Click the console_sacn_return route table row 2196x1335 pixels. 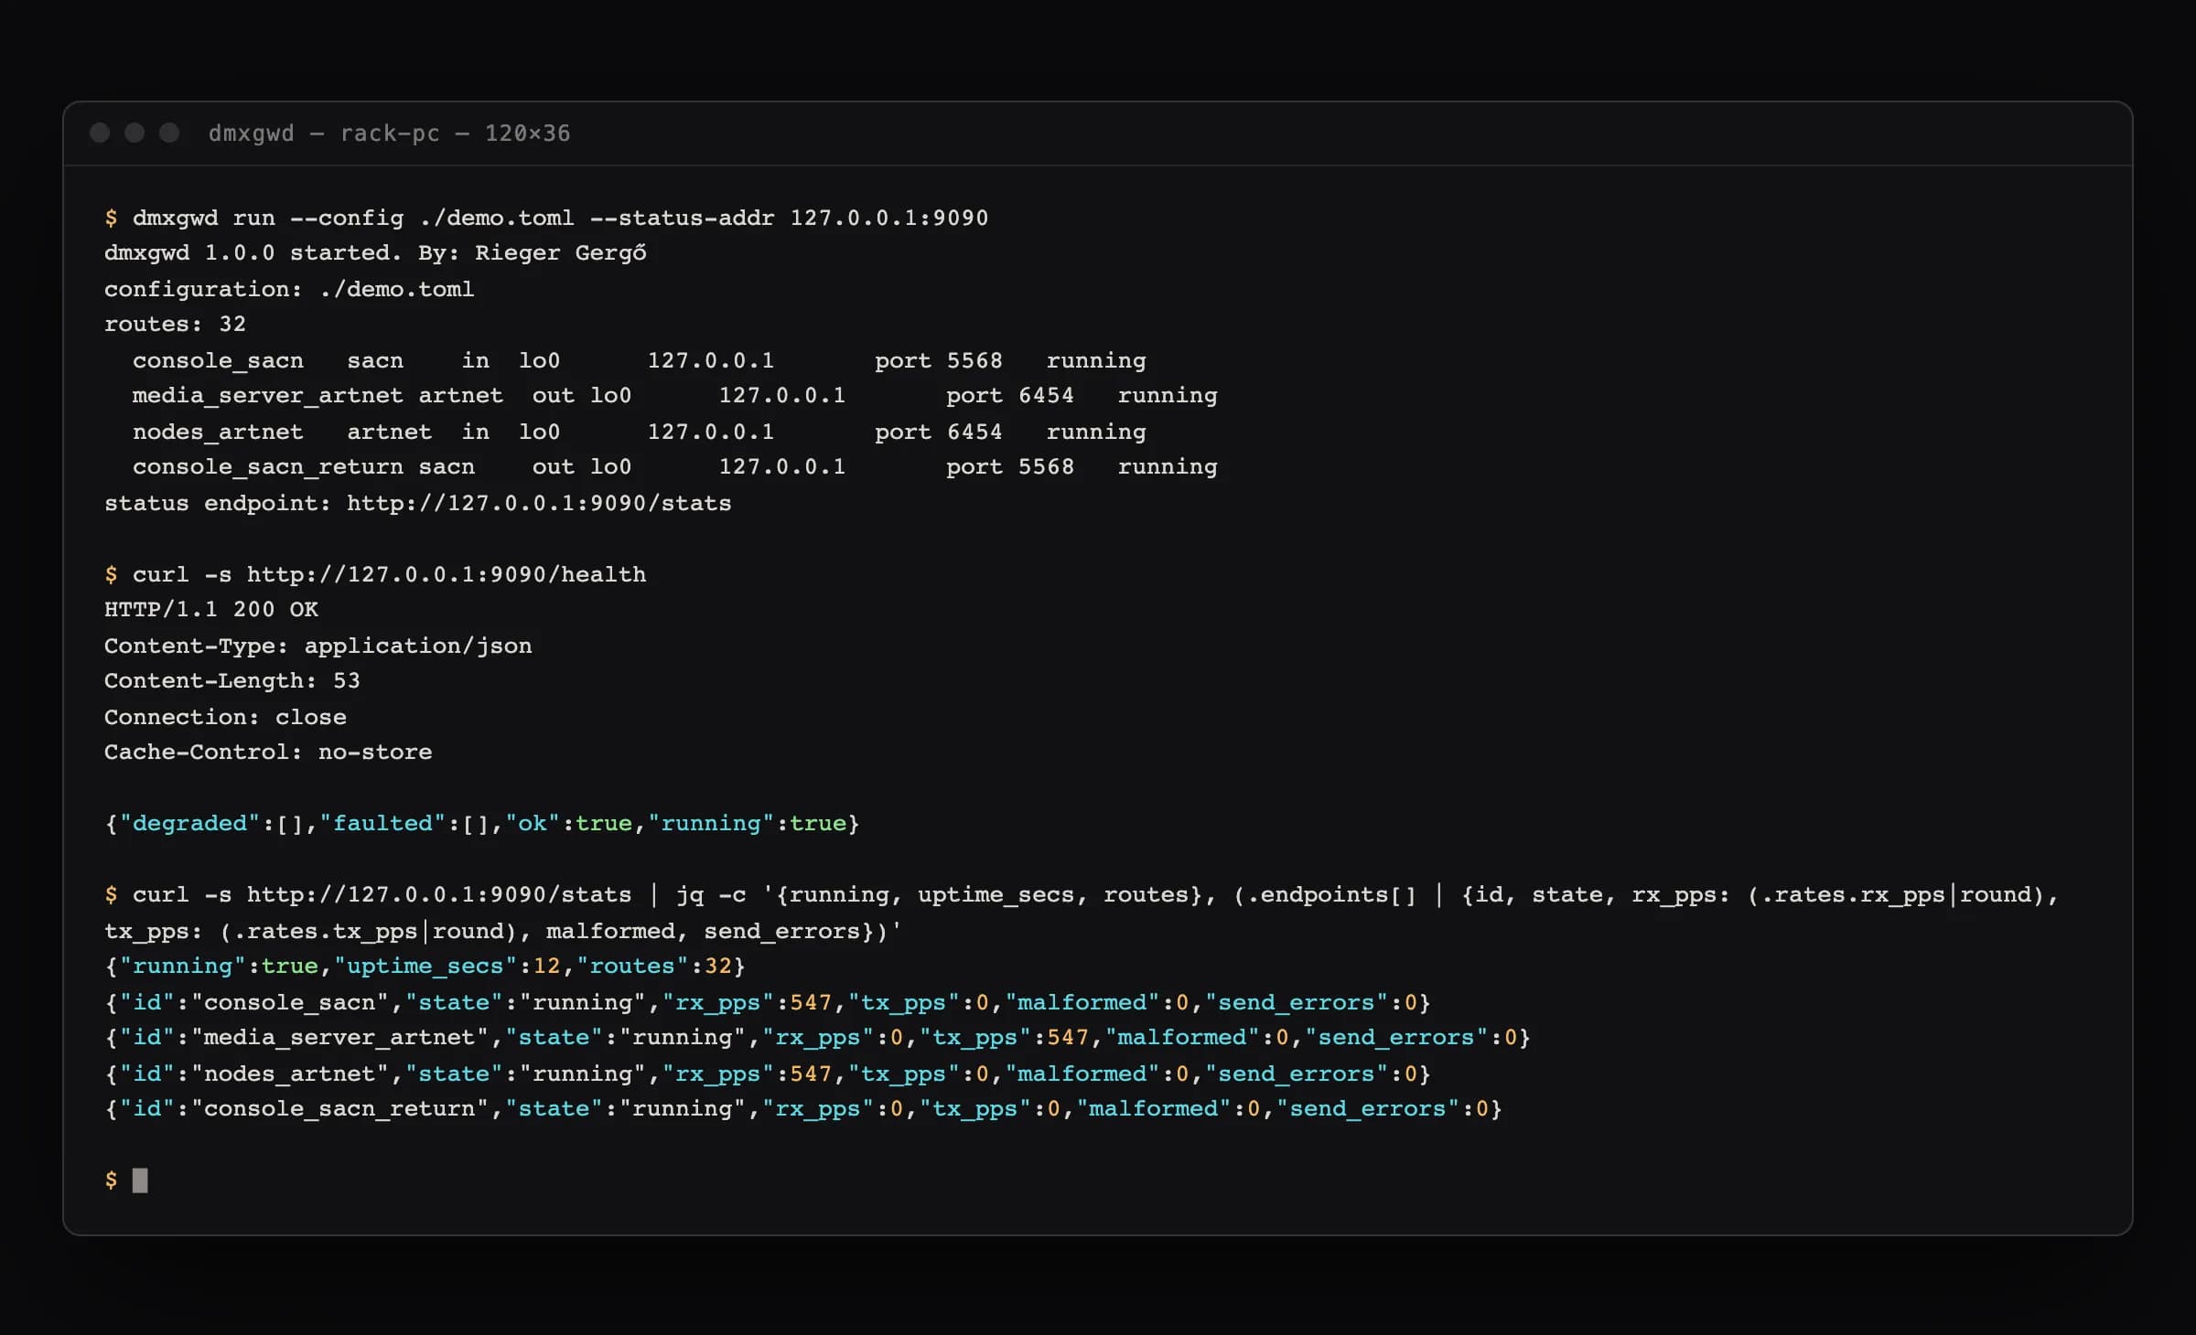tap(674, 467)
